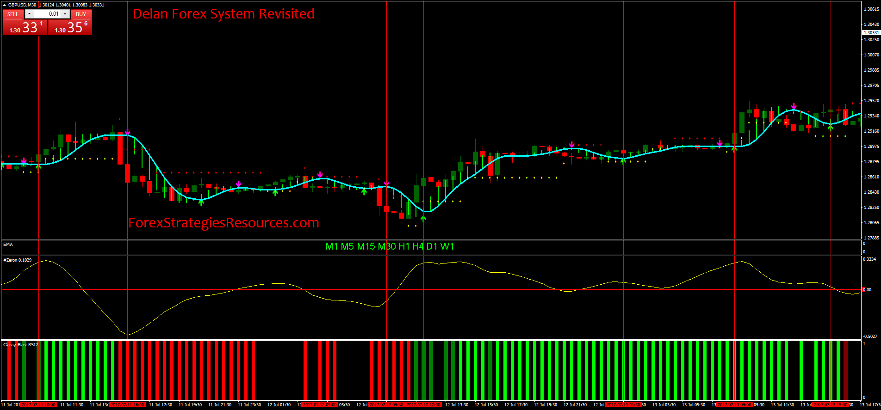This screenshot has width=881, height=410.
Task: Select the D1 timeframe label
Action: 432,246
